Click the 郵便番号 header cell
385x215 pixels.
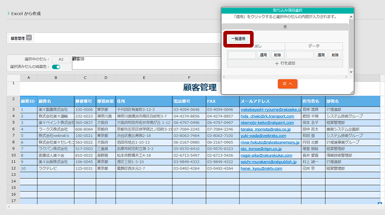85,101
